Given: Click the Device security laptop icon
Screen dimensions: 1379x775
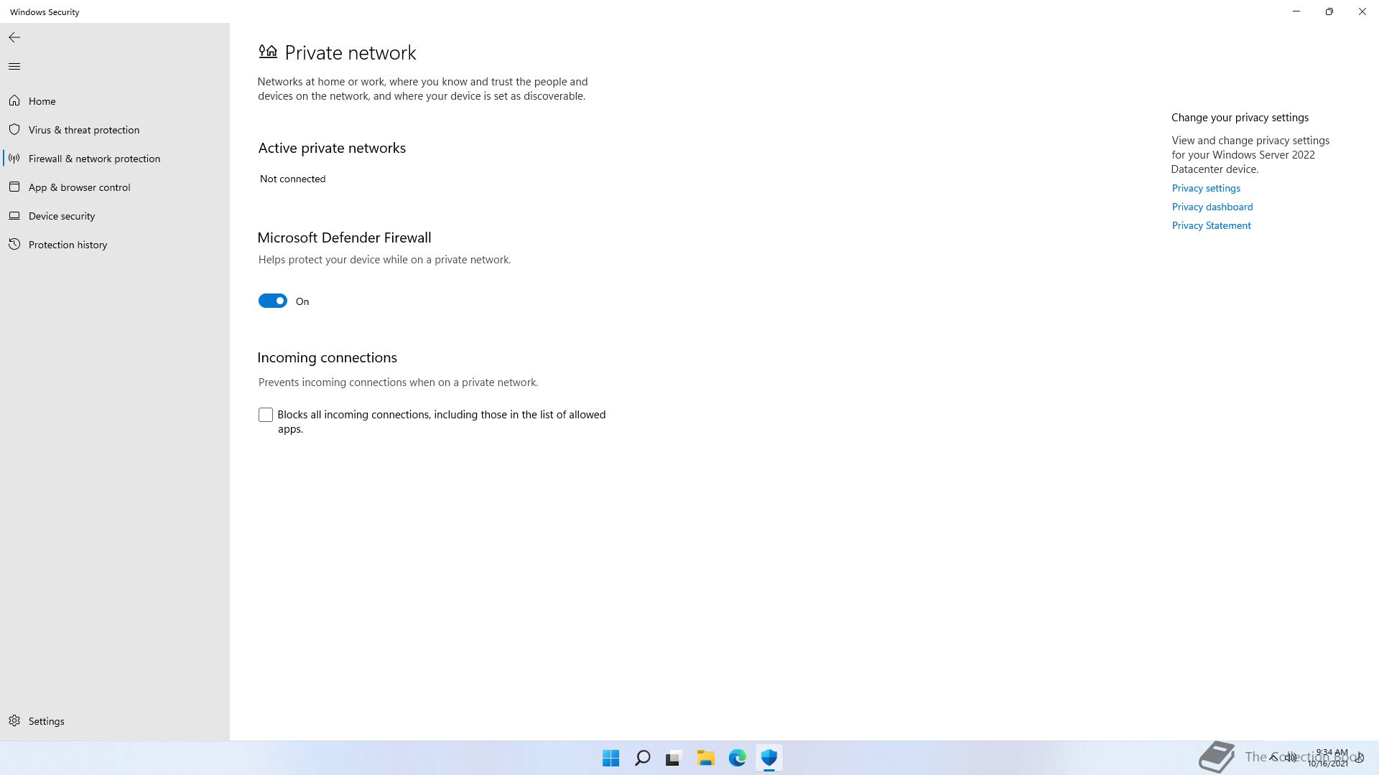Looking at the screenshot, I should (14, 216).
